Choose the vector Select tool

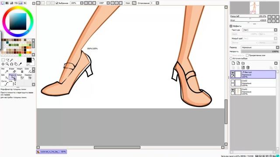21,77
